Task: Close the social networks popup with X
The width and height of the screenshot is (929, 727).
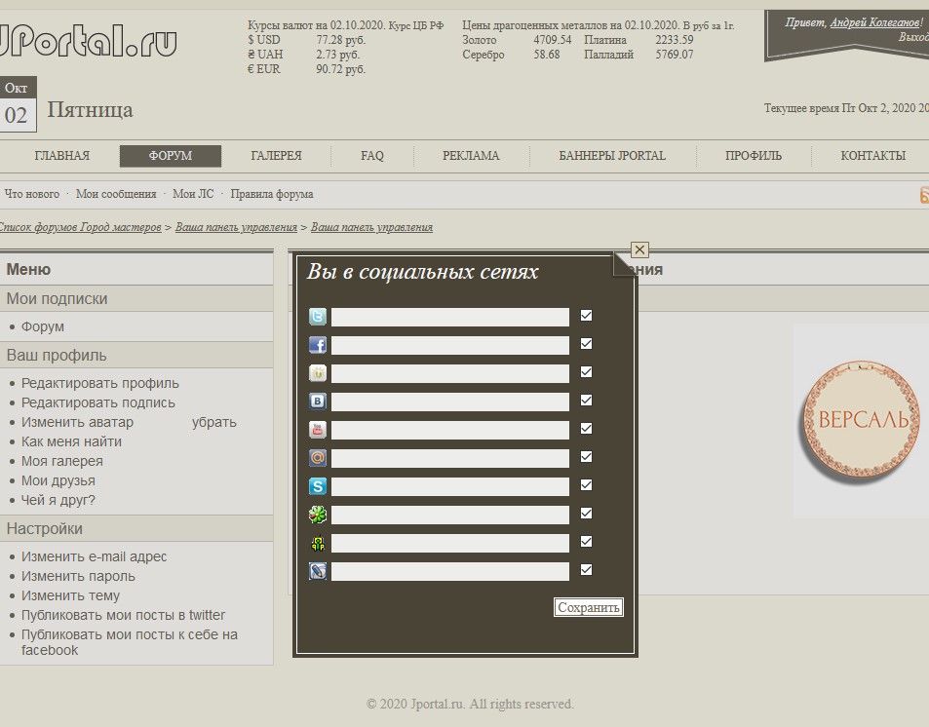Action: 639,249
